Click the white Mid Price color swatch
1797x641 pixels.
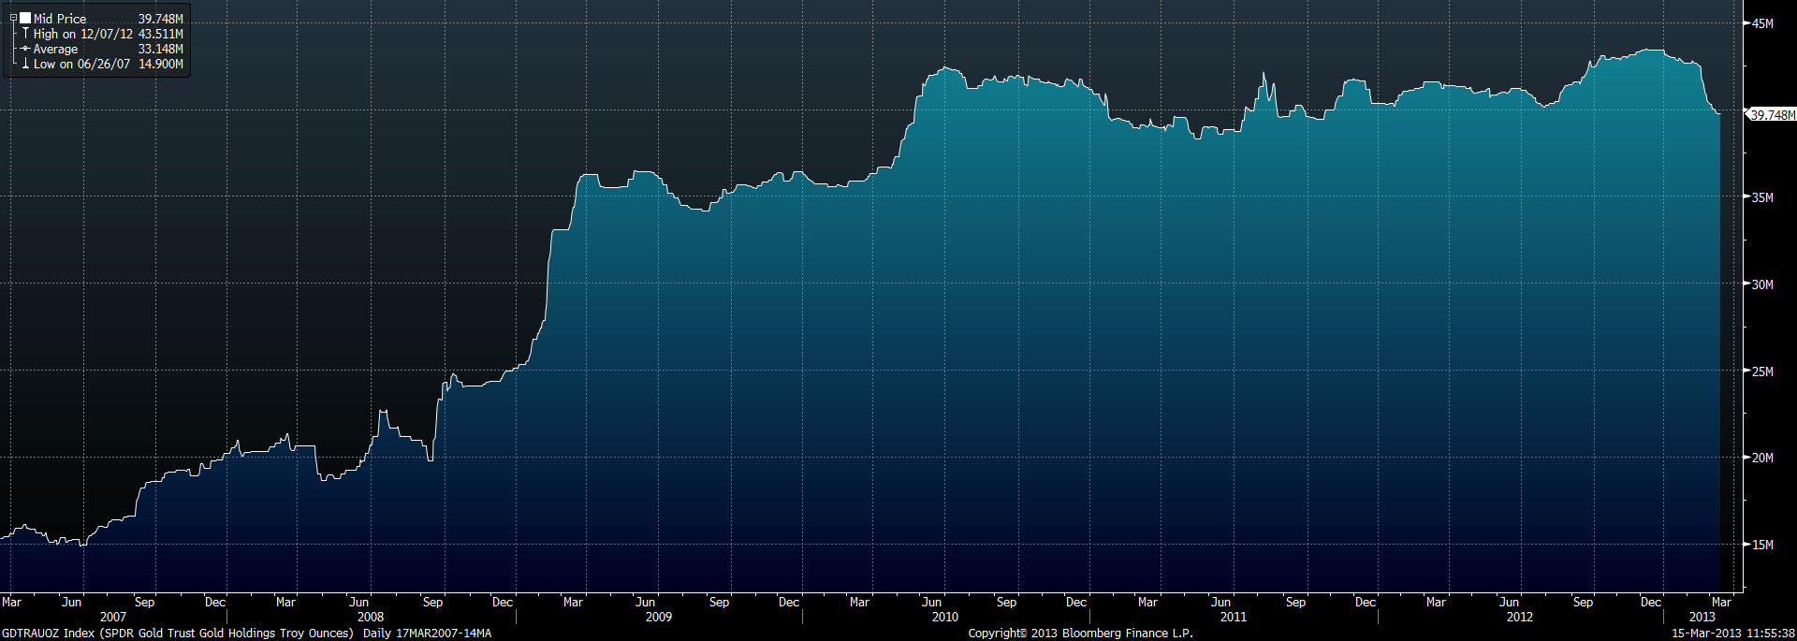click(25, 18)
